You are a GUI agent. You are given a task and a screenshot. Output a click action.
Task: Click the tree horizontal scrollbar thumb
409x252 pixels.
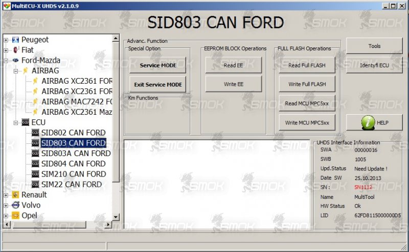click(x=49, y=224)
